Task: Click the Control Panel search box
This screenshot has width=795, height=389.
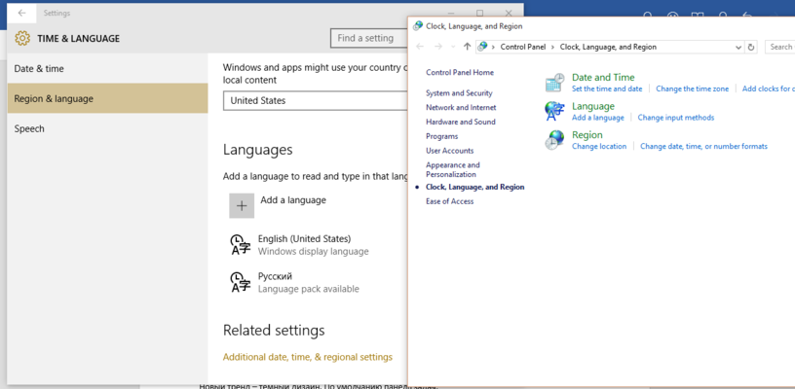Action: (x=779, y=47)
